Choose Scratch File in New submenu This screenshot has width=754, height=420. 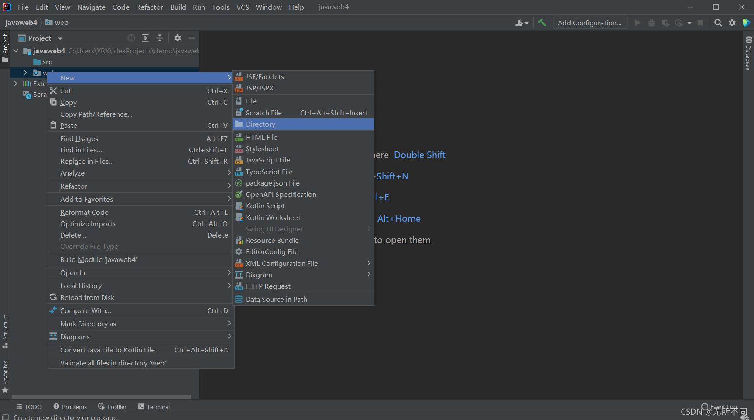point(303,113)
